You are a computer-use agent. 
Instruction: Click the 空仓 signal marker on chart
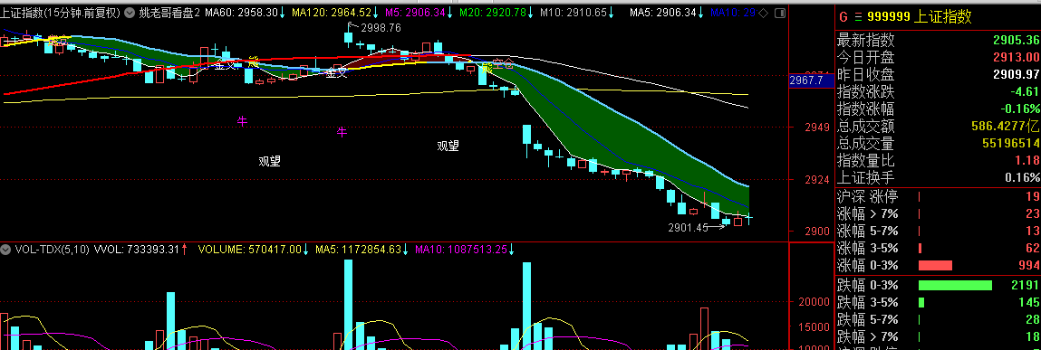(x=503, y=64)
